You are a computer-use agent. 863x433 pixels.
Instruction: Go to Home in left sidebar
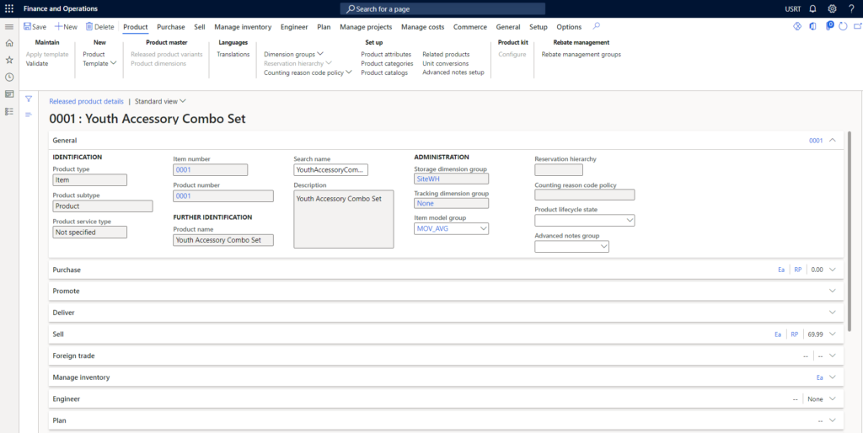8,43
